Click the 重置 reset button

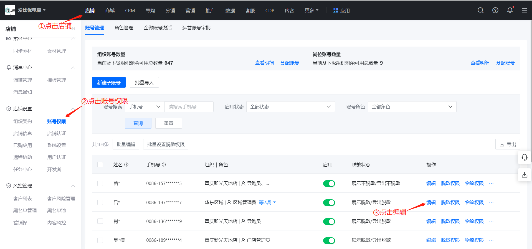pyautogui.click(x=169, y=123)
